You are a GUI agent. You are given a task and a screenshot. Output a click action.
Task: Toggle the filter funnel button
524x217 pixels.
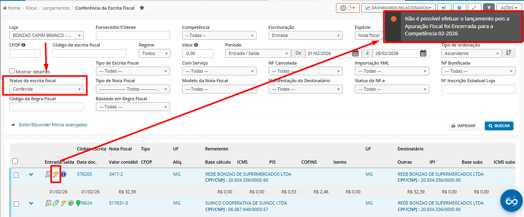point(489,8)
